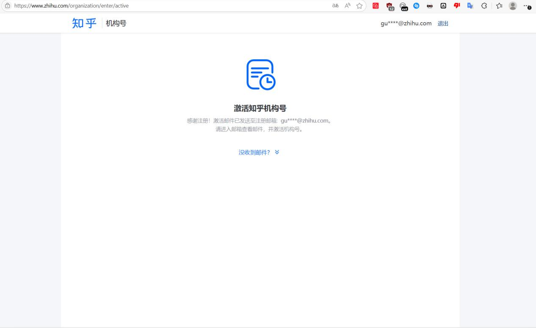Open the translate page icon in address bar
This screenshot has height=328, width=536.
pyautogui.click(x=335, y=6)
